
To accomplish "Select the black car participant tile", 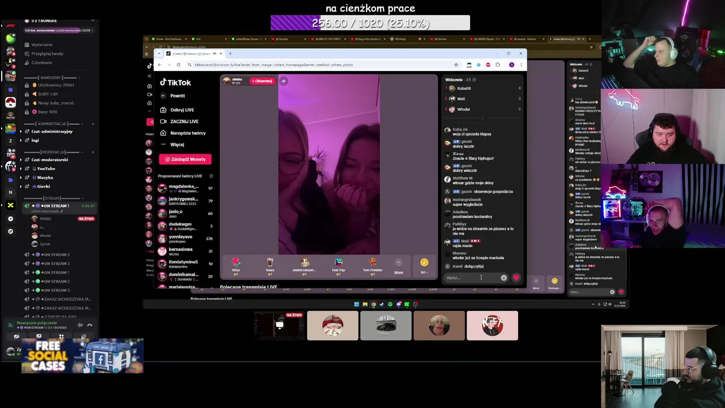I will [x=386, y=326].
